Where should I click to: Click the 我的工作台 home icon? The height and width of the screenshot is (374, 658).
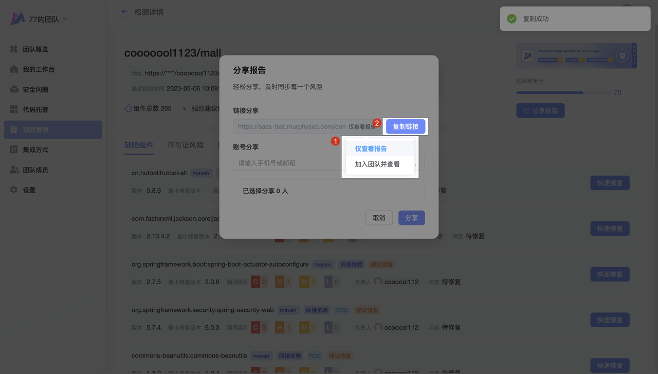point(14,69)
